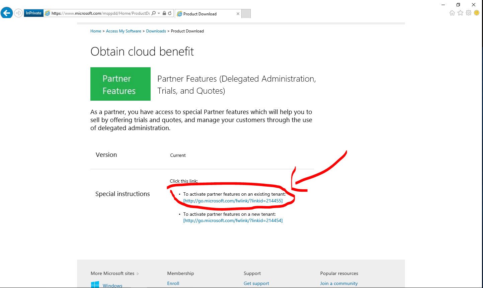
Task: Click the Windows logo icon in footer
Action: pos(95,285)
